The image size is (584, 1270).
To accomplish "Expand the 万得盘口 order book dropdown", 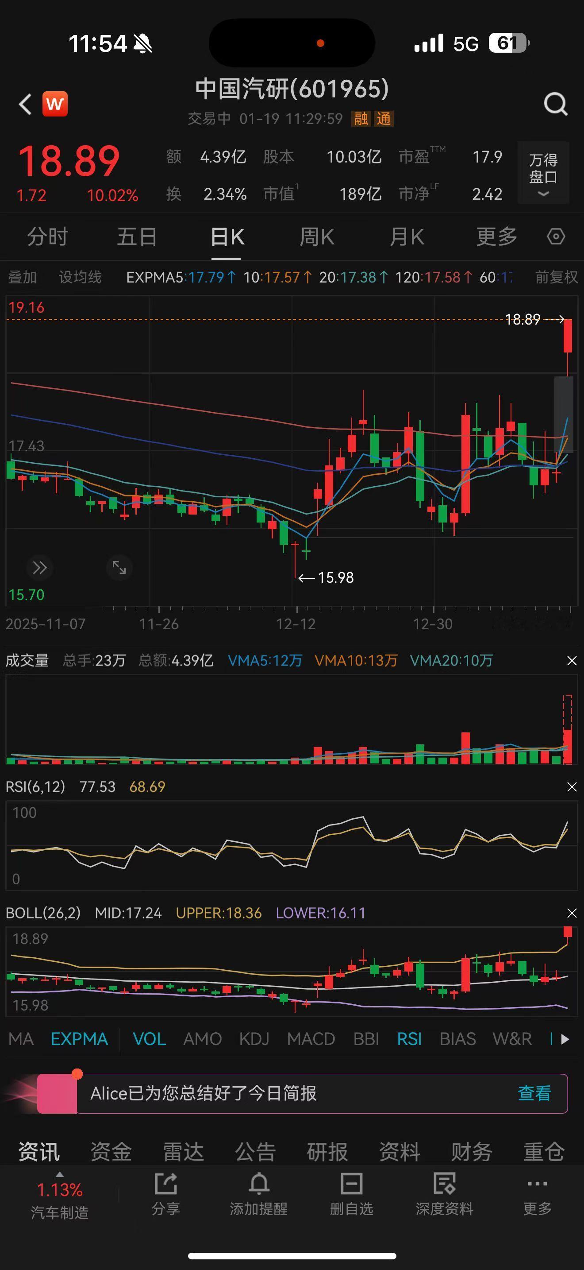I will coord(543,173).
